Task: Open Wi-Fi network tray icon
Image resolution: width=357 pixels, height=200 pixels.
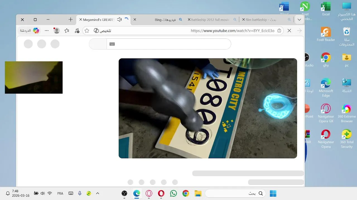Action: pyautogui.click(x=50, y=193)
